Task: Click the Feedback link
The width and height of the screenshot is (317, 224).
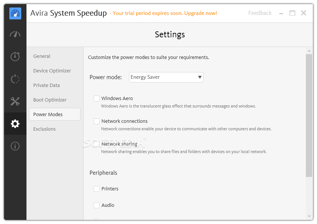Action: [x=260, y=13]
